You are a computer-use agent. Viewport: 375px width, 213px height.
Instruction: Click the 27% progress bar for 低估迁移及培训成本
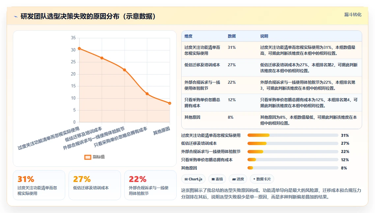(x=293, y=143)
